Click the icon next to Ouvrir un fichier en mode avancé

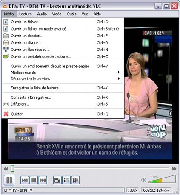tap(6, 29)
